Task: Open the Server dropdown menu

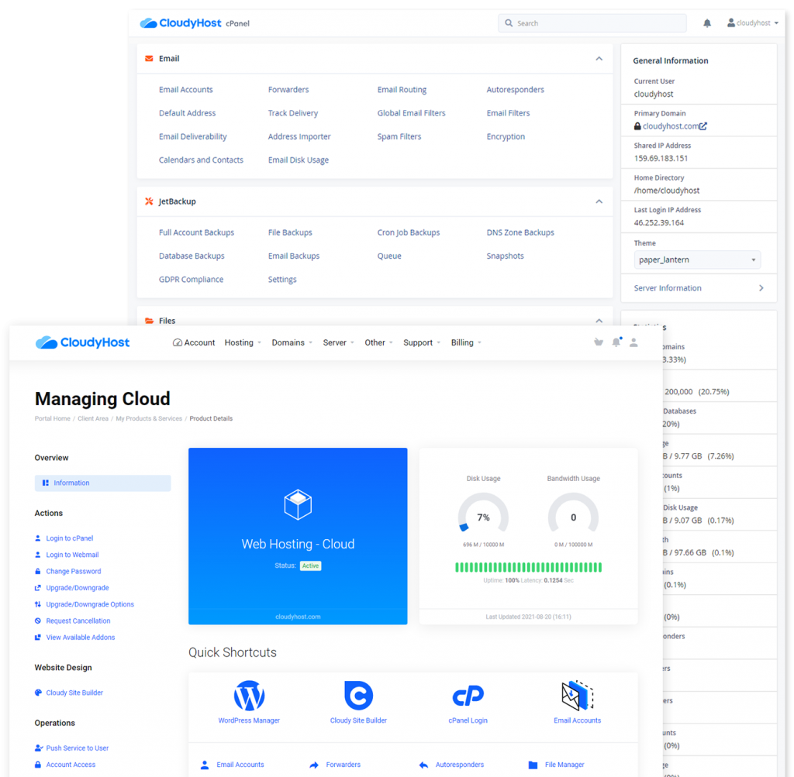Action: click(x=339, y=342)
